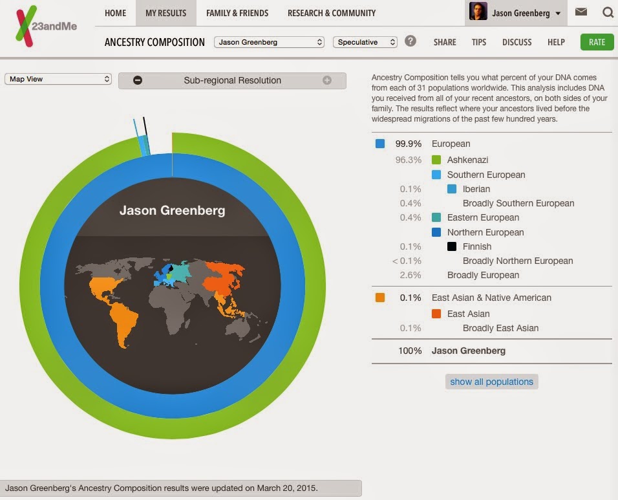Click the European blue color swatch
Screen dimensions: 618x500
point(380,144)
